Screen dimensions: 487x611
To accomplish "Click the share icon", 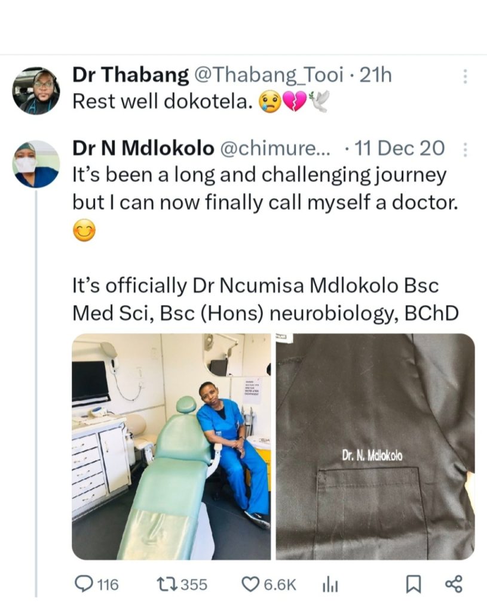I will (x=454, y=584).
